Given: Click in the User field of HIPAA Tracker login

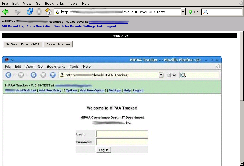Looking at the screenshot, I should (x=122, y=134).
